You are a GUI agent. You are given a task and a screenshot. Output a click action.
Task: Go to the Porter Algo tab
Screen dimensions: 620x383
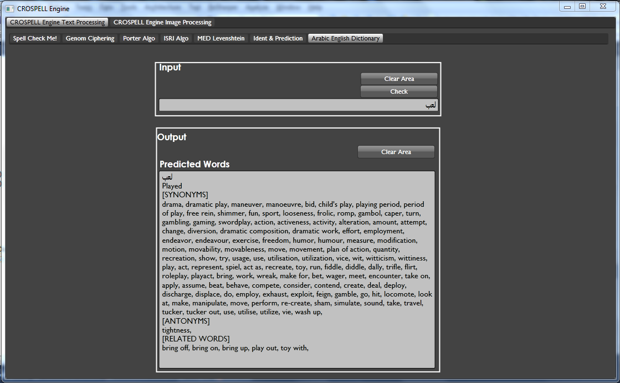point(139,39)
